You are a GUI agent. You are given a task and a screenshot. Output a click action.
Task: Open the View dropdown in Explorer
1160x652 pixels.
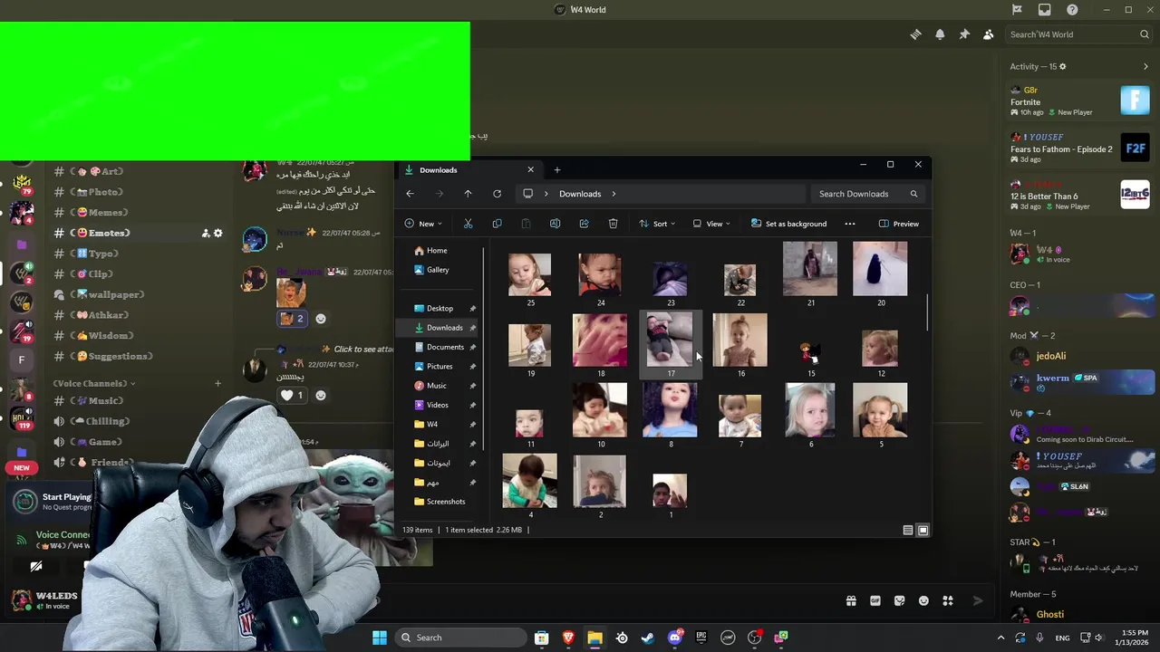[711, 224]
